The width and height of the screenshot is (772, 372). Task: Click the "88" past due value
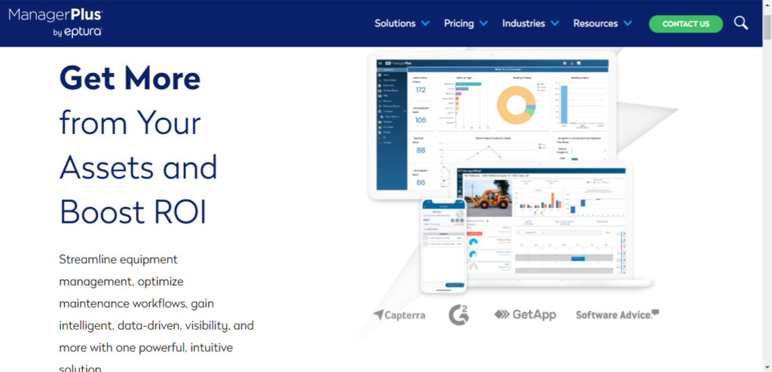[x=421, y=151]
